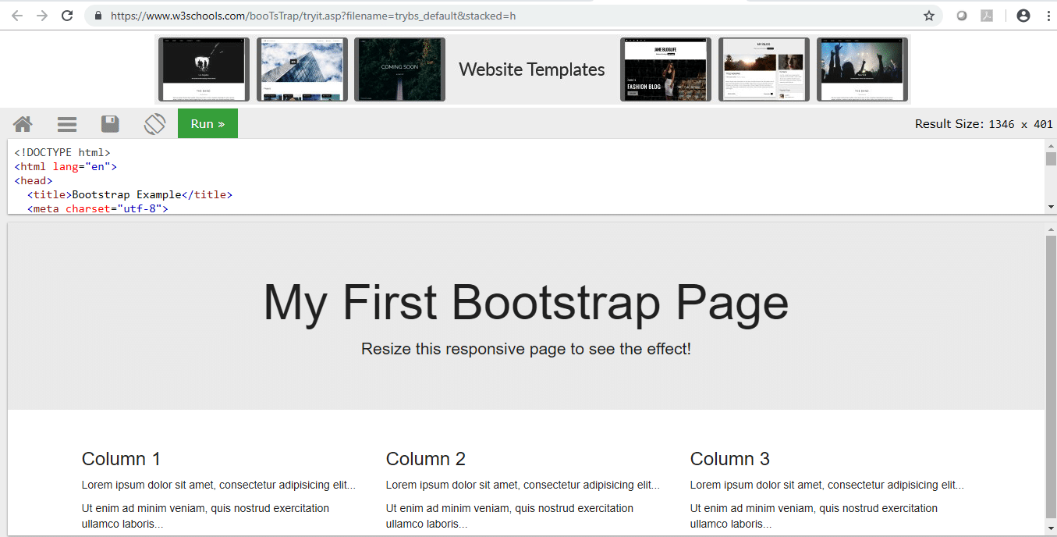This screenshot has height=537, width=1057.
Task: Click the URL address bar
Action: pos(507,16)
